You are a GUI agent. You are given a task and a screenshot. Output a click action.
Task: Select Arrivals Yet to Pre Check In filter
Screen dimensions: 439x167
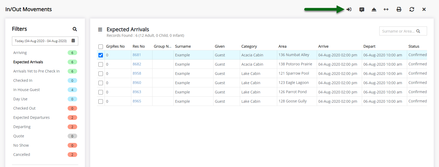click(x=36, y=71)
